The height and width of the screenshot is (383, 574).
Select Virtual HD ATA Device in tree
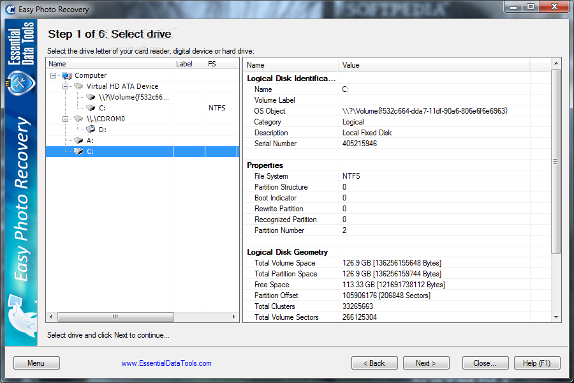click(122, 86)
